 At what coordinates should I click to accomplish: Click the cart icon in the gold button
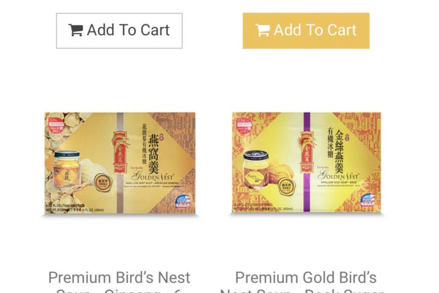(x=262, y=30)
